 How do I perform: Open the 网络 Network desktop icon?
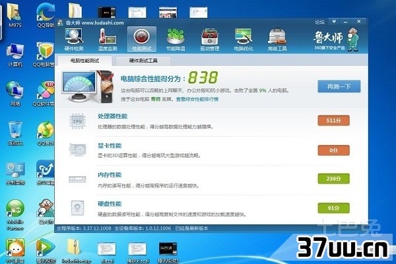click(x=15, y=94)
